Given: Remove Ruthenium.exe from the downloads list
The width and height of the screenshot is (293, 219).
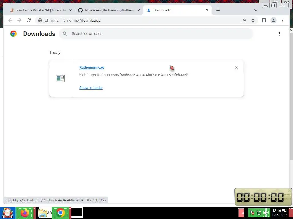Looking at the screenshot, I should click(236, 68).
